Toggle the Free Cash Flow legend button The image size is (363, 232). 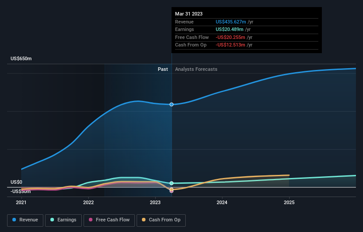coord(109,220)
